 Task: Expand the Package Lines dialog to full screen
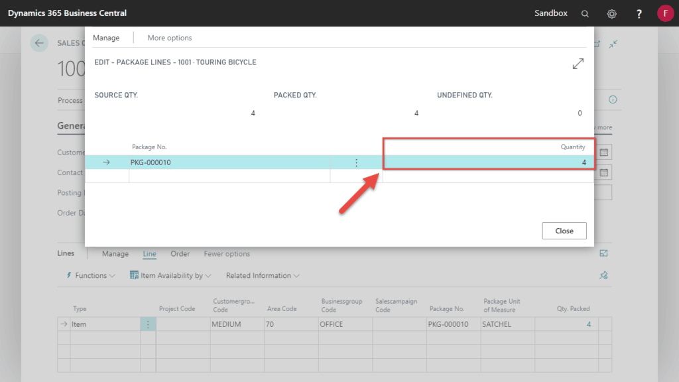[578, 64]
